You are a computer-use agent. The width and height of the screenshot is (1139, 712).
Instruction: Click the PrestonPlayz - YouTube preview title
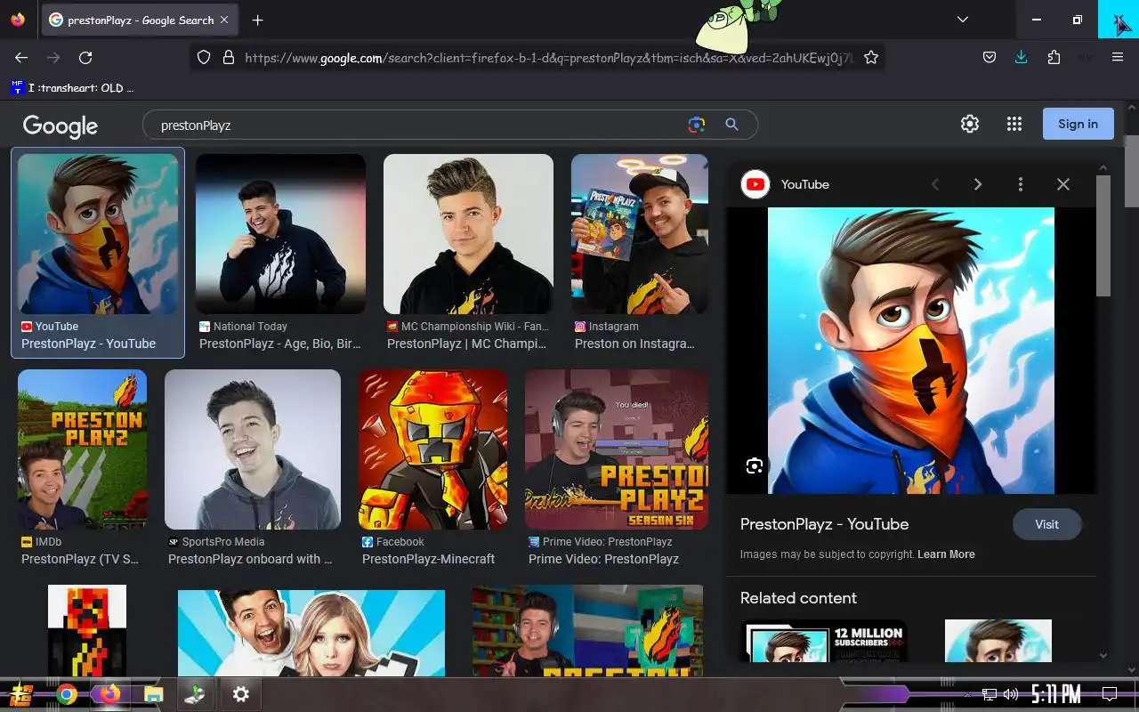[x=824, y=524]
